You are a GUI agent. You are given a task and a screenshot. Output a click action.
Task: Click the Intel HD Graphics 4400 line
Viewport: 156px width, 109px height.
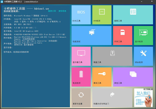click(26, 31)
